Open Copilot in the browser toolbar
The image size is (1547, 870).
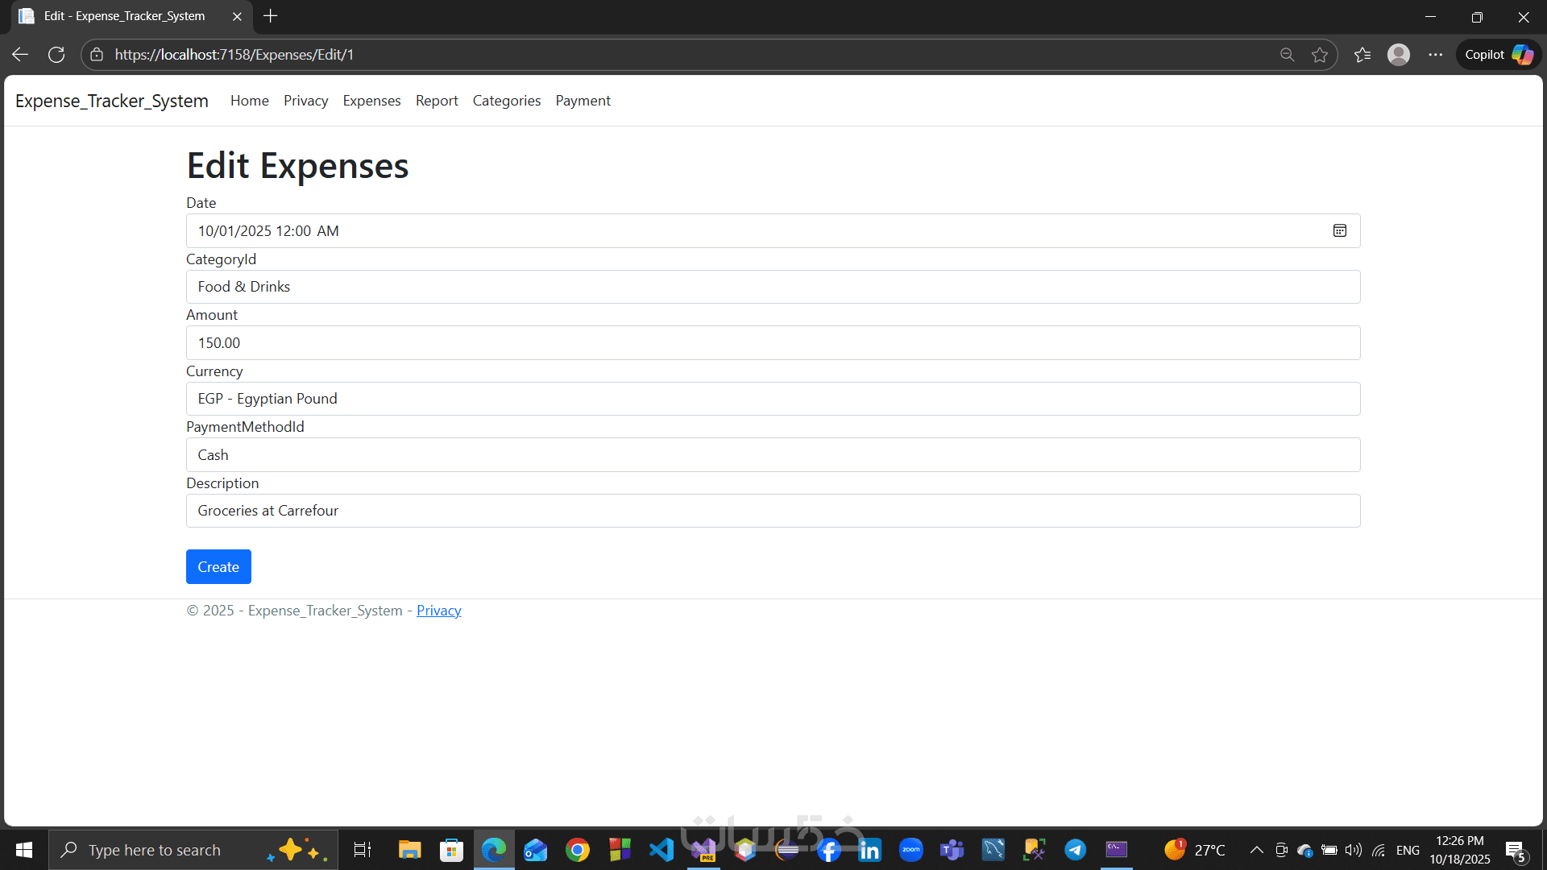click(x=1497, y=55)
